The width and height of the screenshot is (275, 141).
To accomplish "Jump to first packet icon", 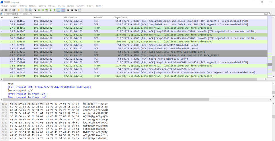I will tap(51, 10).
